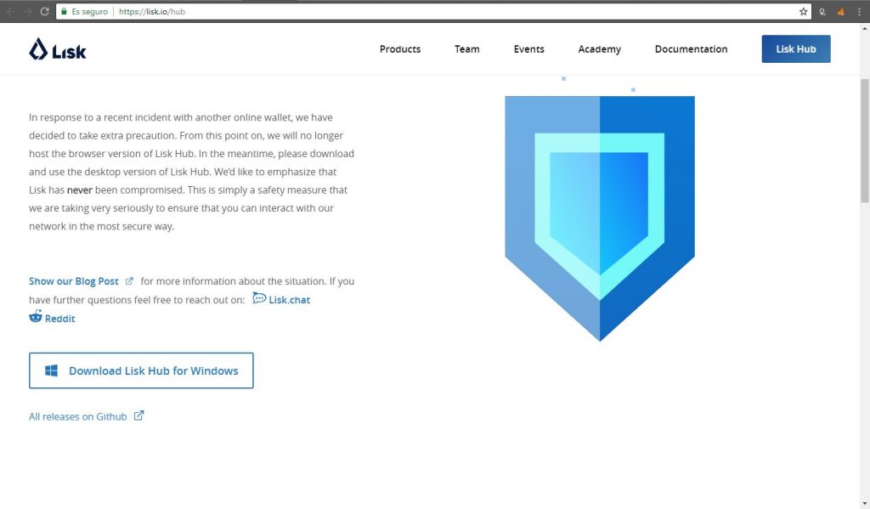Image resolution: width=870 pixels, height=509 pixels.
Task: Click the Lisk Hub button
Action: (x=795, y=48)
